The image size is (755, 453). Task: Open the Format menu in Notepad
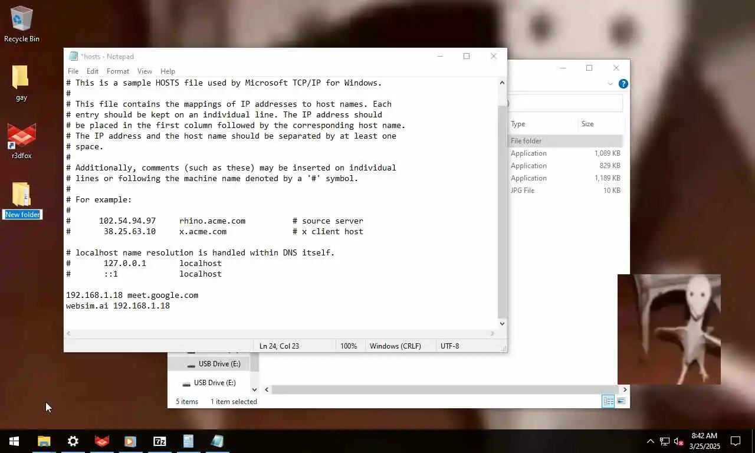[118, 71]
